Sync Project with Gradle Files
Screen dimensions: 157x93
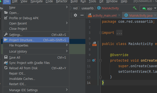click(x=36, y=63)
